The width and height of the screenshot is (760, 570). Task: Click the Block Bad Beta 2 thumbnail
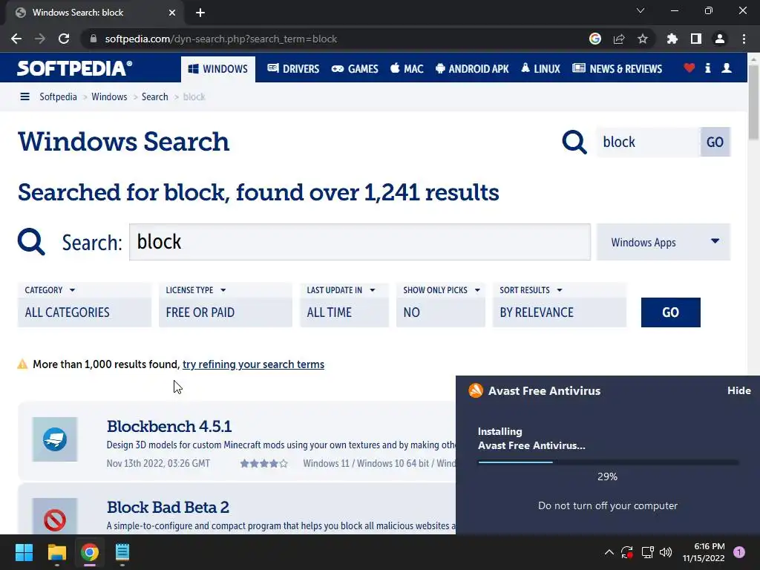[x=55, y=517]
